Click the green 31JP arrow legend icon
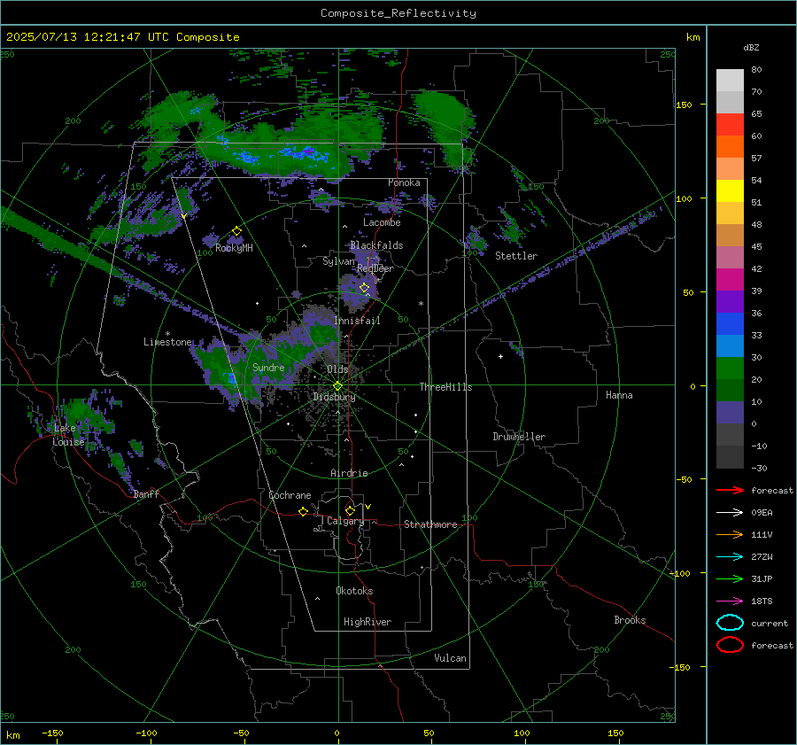 pos(730,578)
